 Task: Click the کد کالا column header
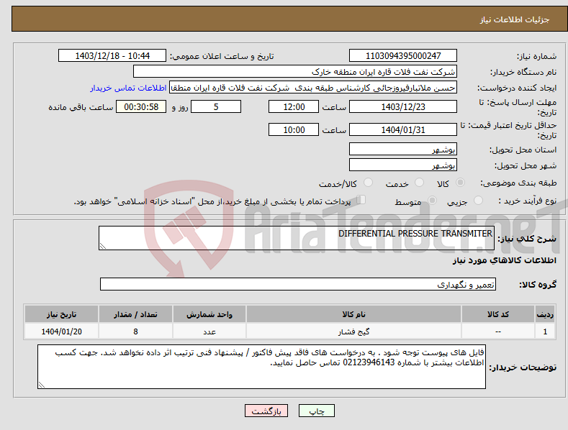click(497, 314)
